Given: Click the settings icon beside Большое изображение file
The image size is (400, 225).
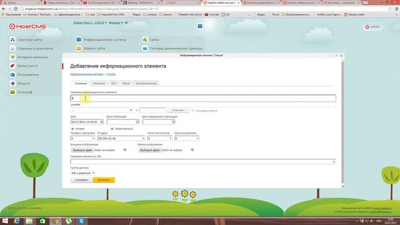Looking at the screenshot, I should [125, 150].
